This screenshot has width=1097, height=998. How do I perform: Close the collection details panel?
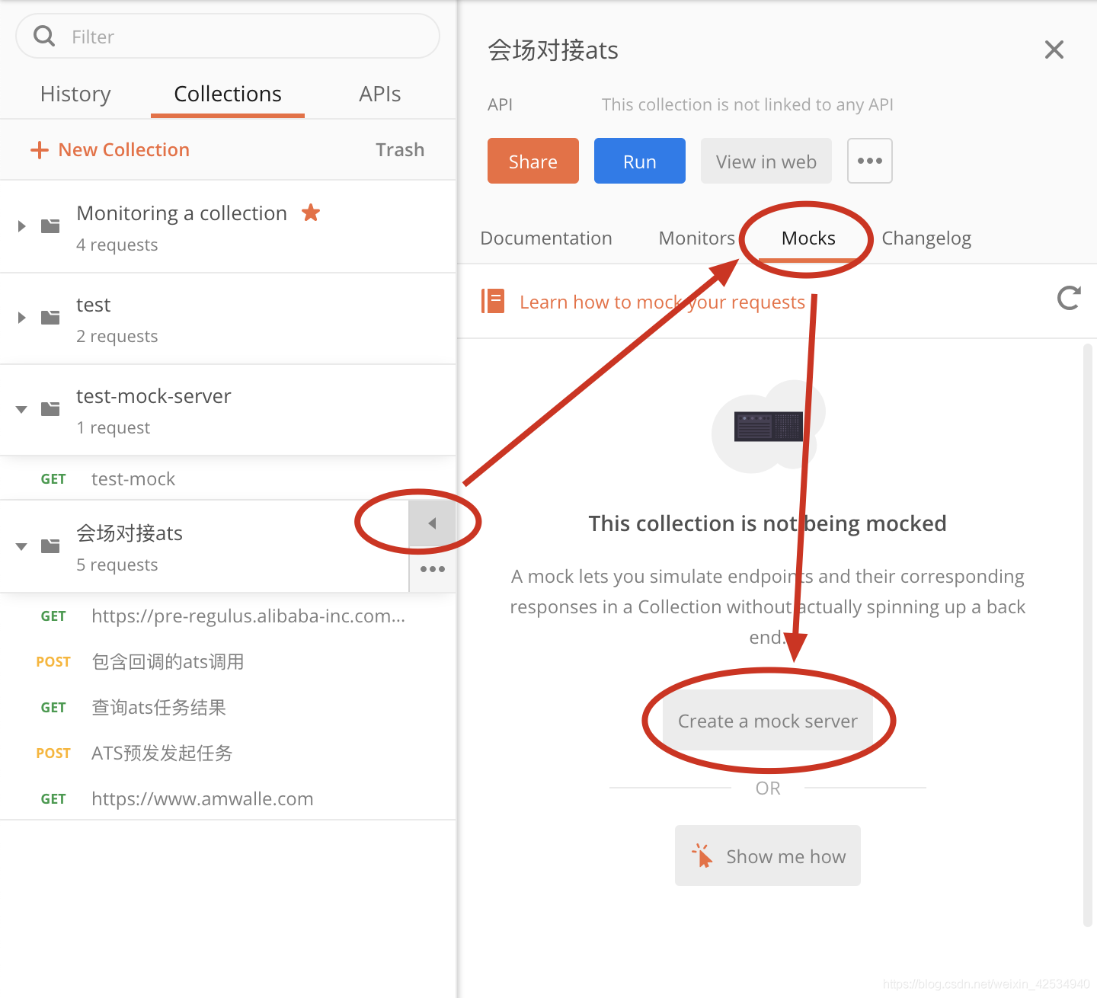point(1054,50)
